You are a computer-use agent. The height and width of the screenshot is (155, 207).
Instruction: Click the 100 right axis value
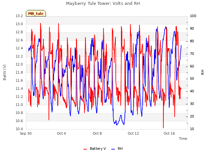coord(193,16)
